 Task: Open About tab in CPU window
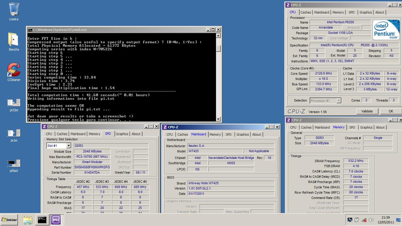pyautogui.click(x=380, y=12)
